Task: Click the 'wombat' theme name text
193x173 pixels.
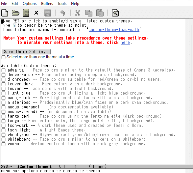Action: [x=14, y=144]
